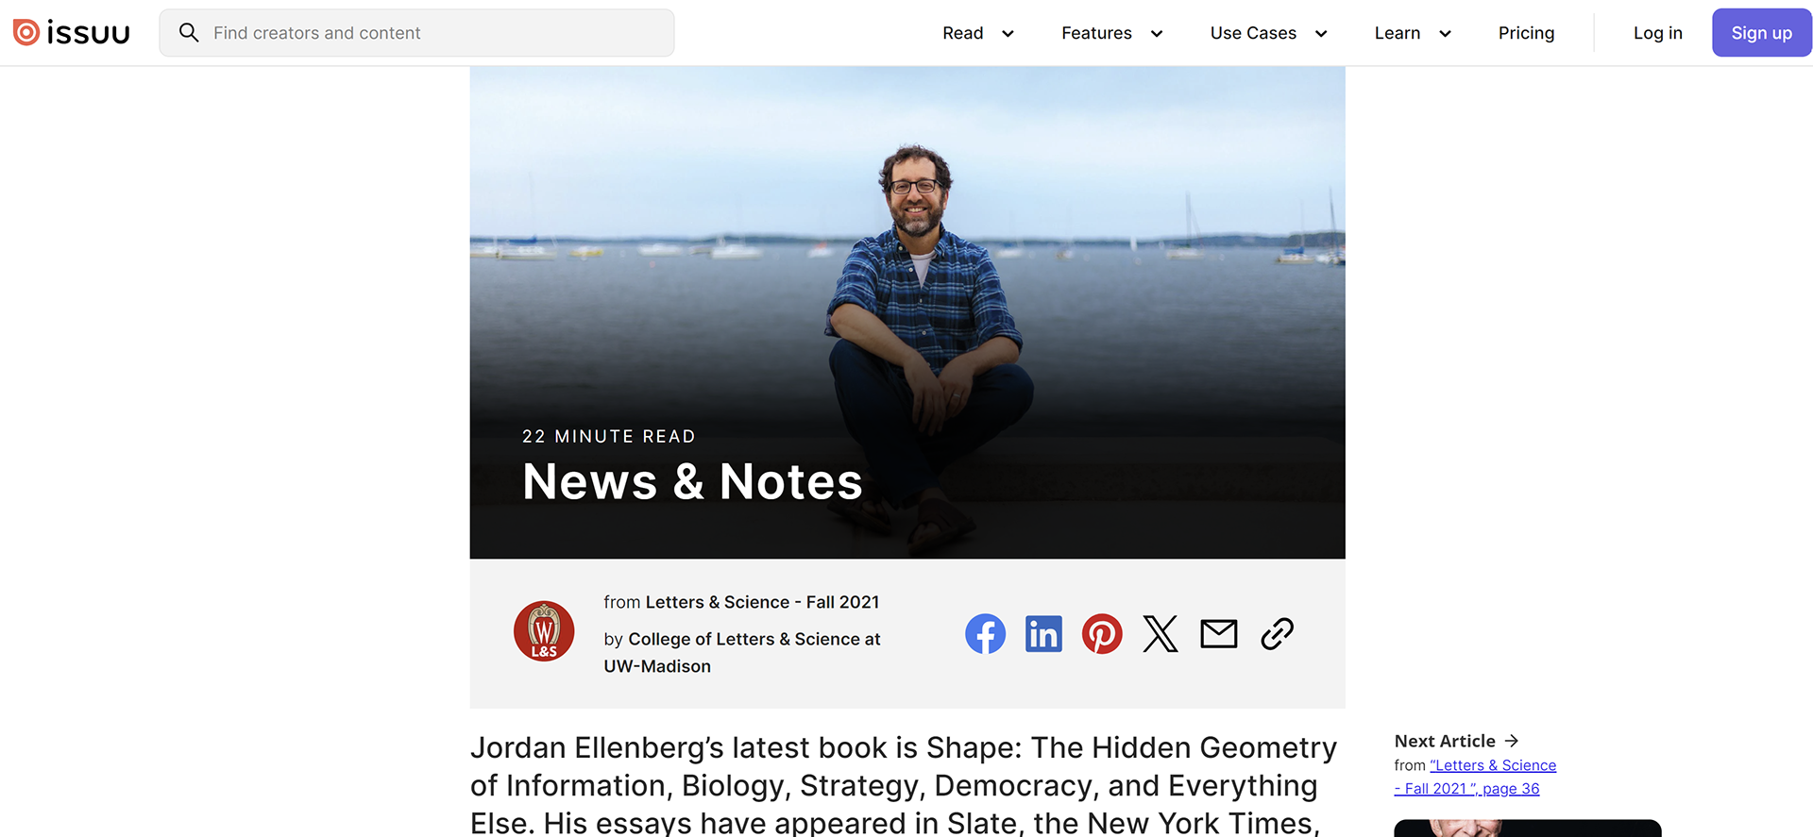Viewport: 1813px width, 837px height.
Task: Expand the Use Cases dropdown
Action: click(x=1269, y=33)
